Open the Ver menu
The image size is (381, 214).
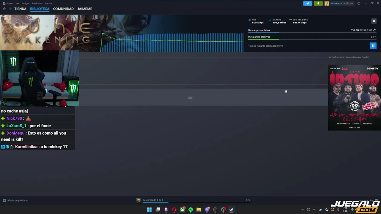tap(17, 3)
